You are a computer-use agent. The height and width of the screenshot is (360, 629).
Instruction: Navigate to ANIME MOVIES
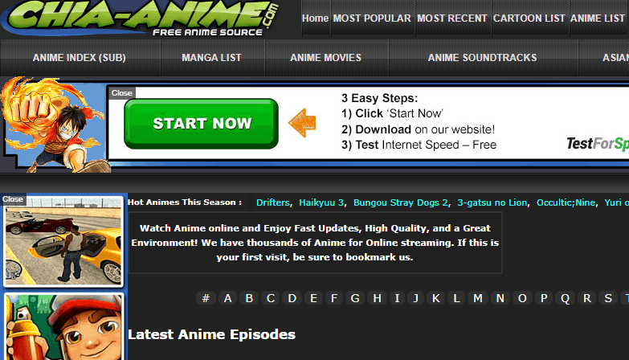325,58
